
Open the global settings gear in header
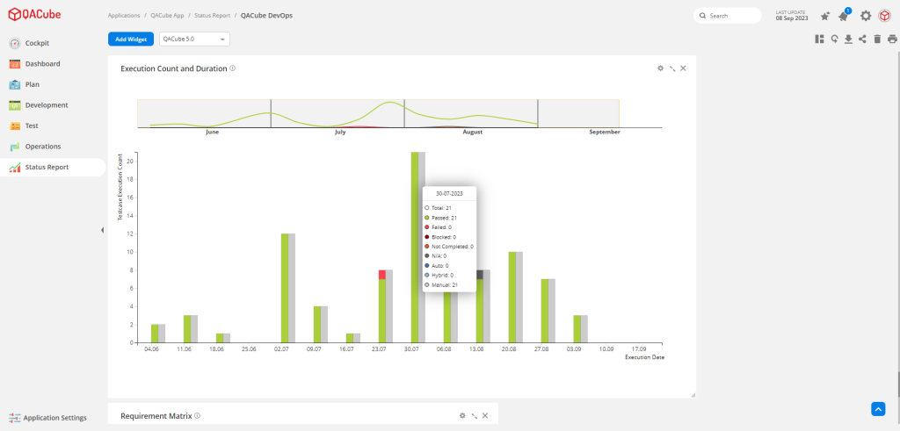click(x=866, y=16)
